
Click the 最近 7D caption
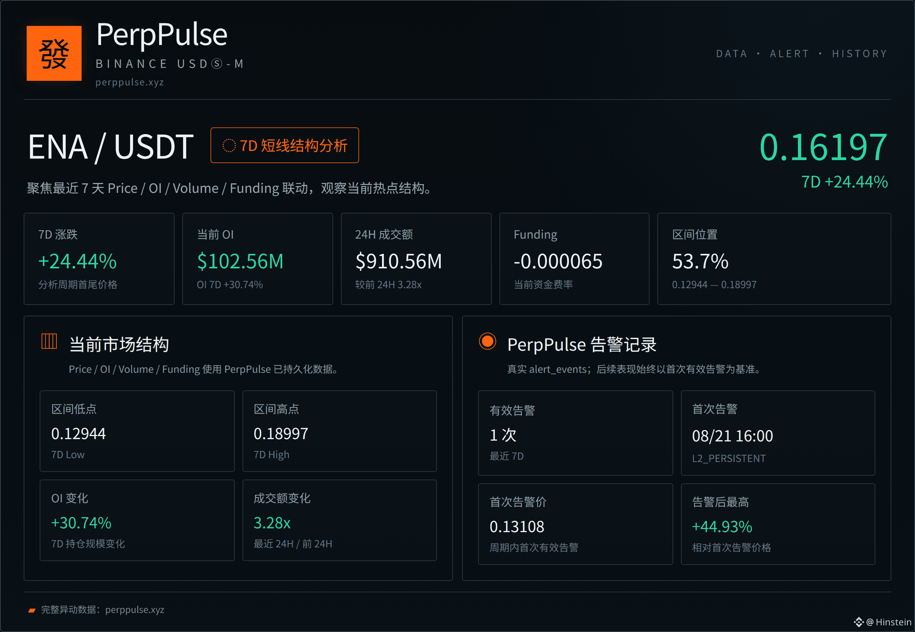(507, 456)
